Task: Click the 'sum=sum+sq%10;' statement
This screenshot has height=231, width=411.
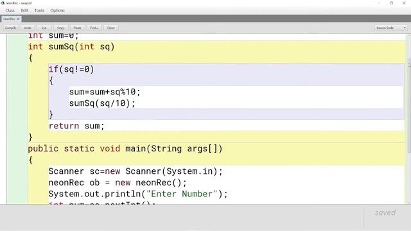Action: 105,92
